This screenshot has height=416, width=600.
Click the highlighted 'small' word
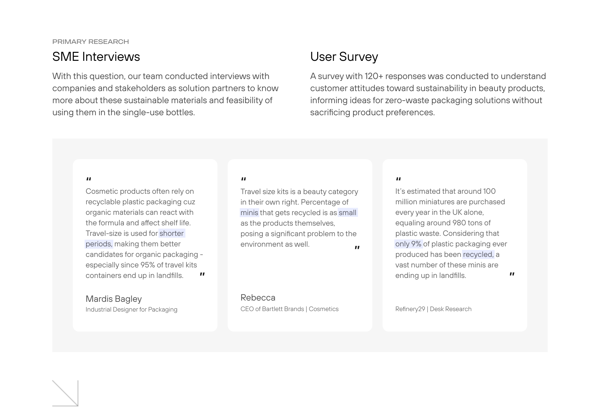pos(347,213)
